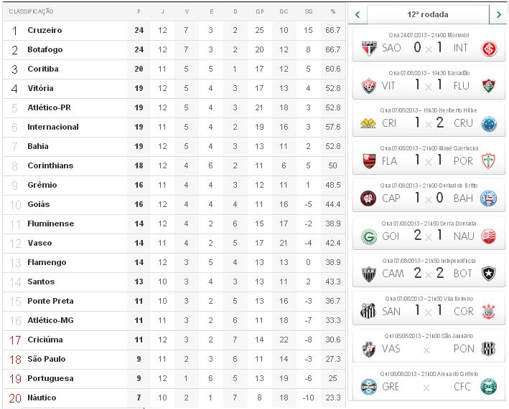Click Grêmio crest in GRE-CFC match
Image resolution: width=509 pixels, height=409 pixels.
[368, 386]
